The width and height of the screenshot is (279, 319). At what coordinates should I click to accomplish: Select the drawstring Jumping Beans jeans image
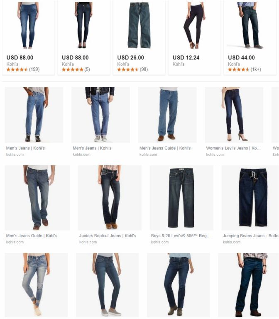[250, 198]
